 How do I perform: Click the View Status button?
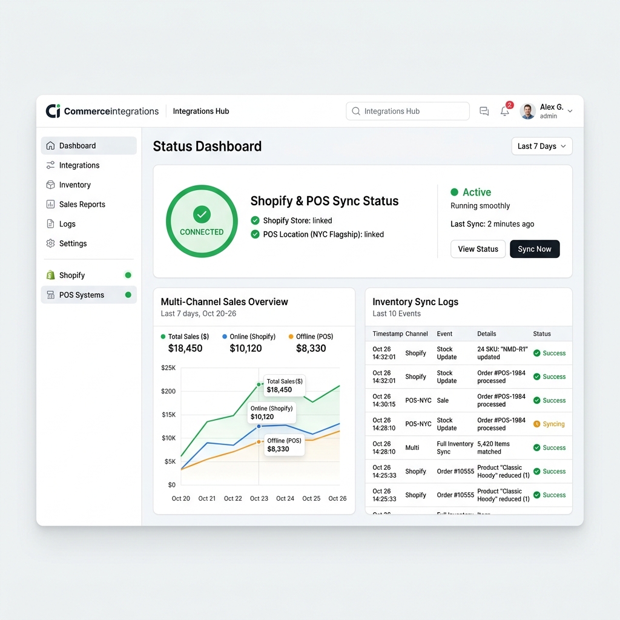coord(478,249)
